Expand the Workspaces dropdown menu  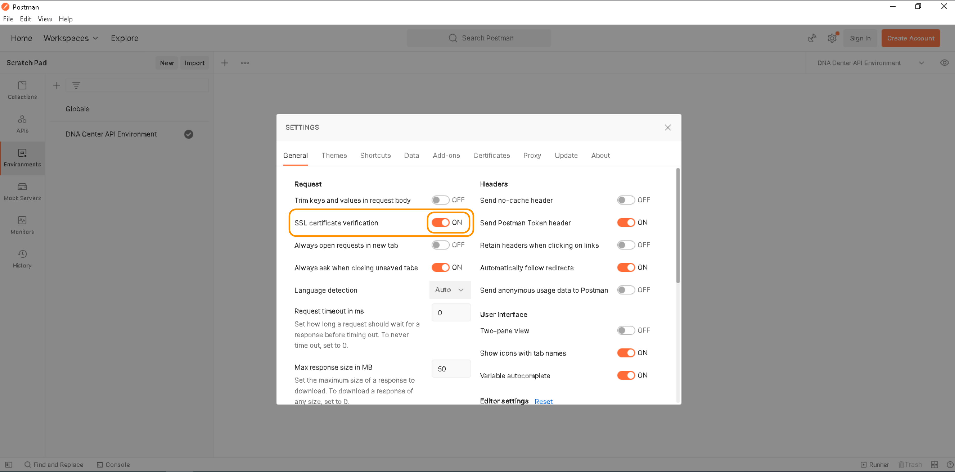click(70, 38)
